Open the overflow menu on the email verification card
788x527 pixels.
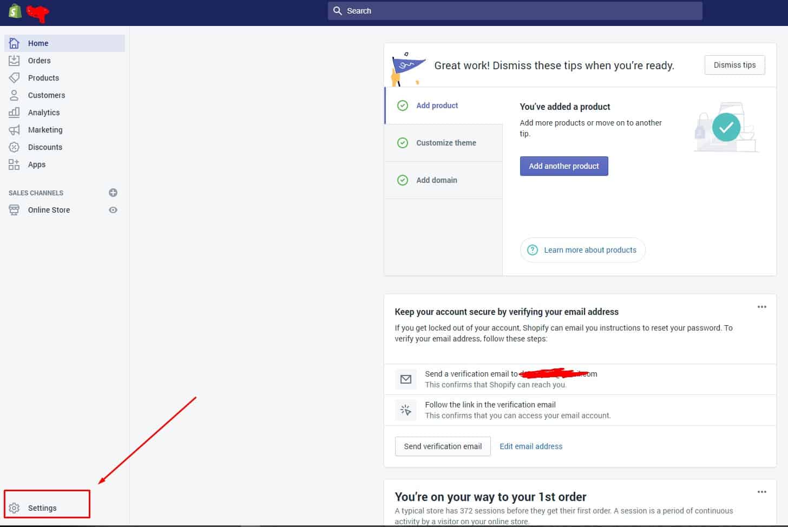click(x=761, y=307)
